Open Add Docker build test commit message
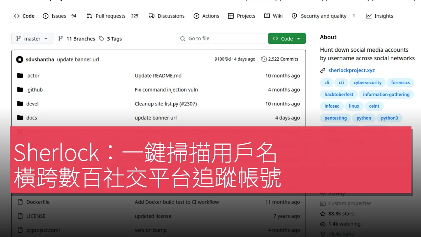The width and height of the screenshot is (421, 237). pyautogui.click(x=177, y=202)
